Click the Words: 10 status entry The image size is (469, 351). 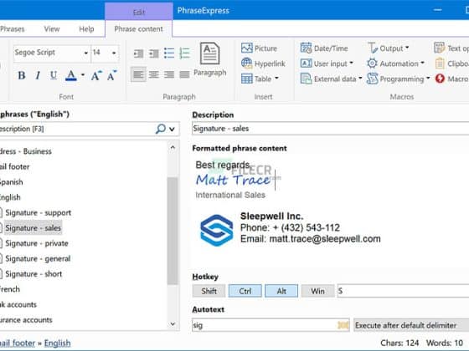coord(444,343)
